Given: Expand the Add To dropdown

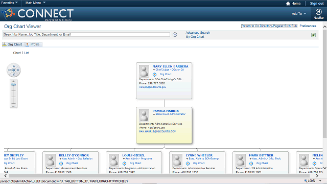Looking at the screenshot, I should point(299,14).
